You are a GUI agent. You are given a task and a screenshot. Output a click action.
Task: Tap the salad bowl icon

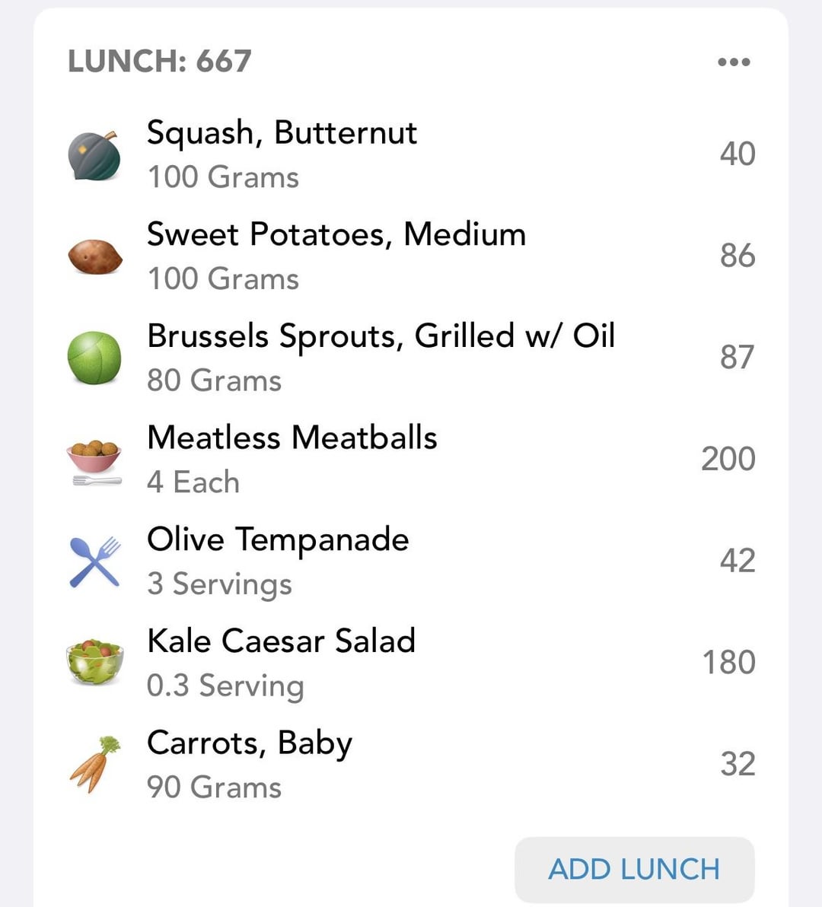[94, 663]
